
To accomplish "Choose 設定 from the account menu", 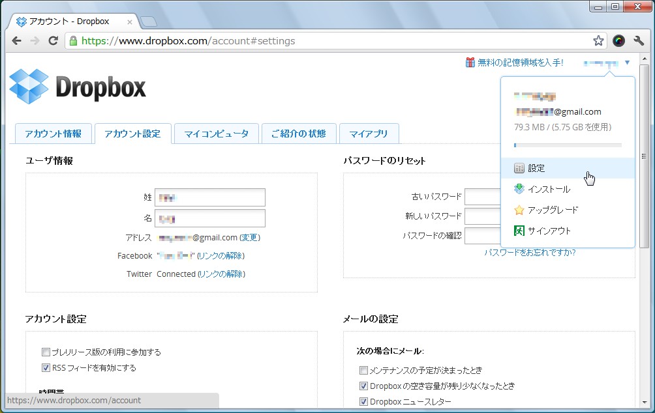I will coord(568,168).
